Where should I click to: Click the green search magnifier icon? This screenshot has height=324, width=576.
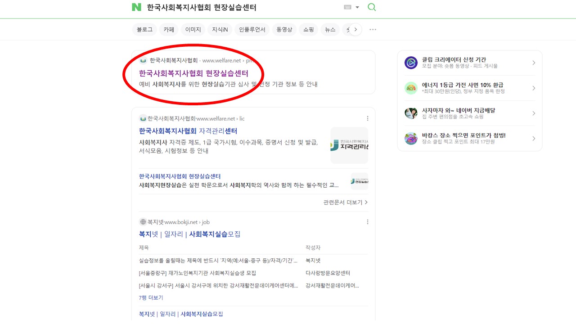tap(372, 7)
